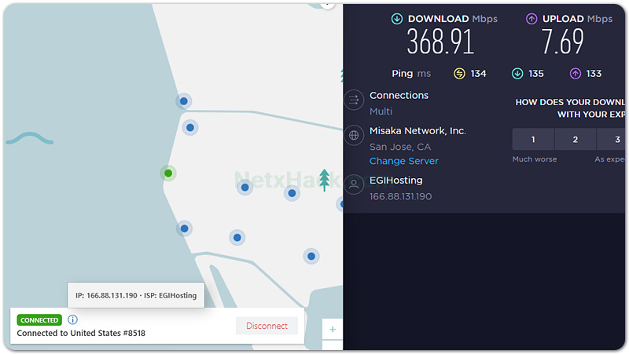Image resolution: width=629 pixels, height=354 pixels.
Task: Open the connection info icon beside CONNECTED
Action: click(x=72, y=319)
